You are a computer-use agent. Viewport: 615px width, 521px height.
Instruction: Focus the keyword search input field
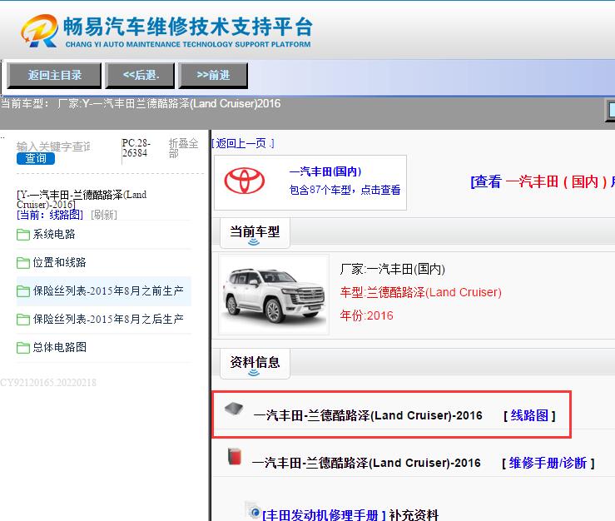click(x=54, y=146)
